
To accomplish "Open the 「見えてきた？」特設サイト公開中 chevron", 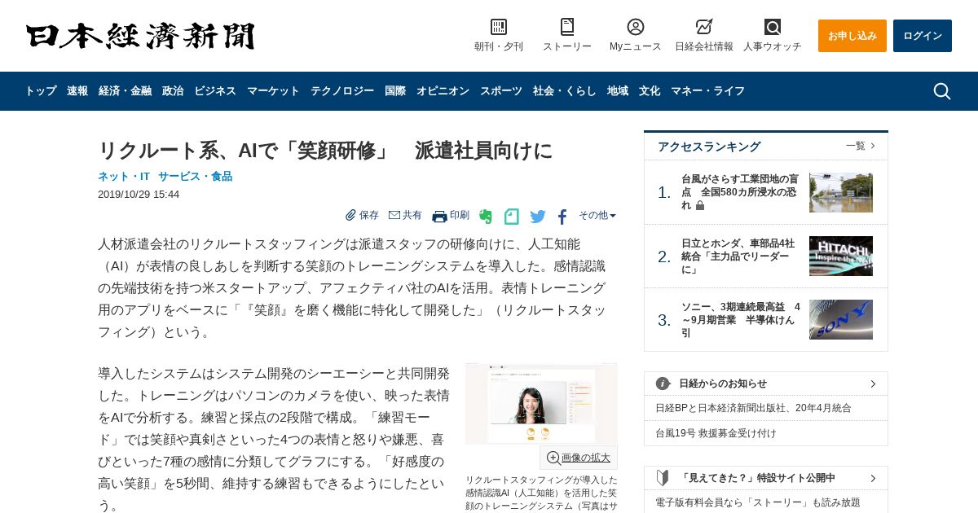I will [x=873, y=478].
